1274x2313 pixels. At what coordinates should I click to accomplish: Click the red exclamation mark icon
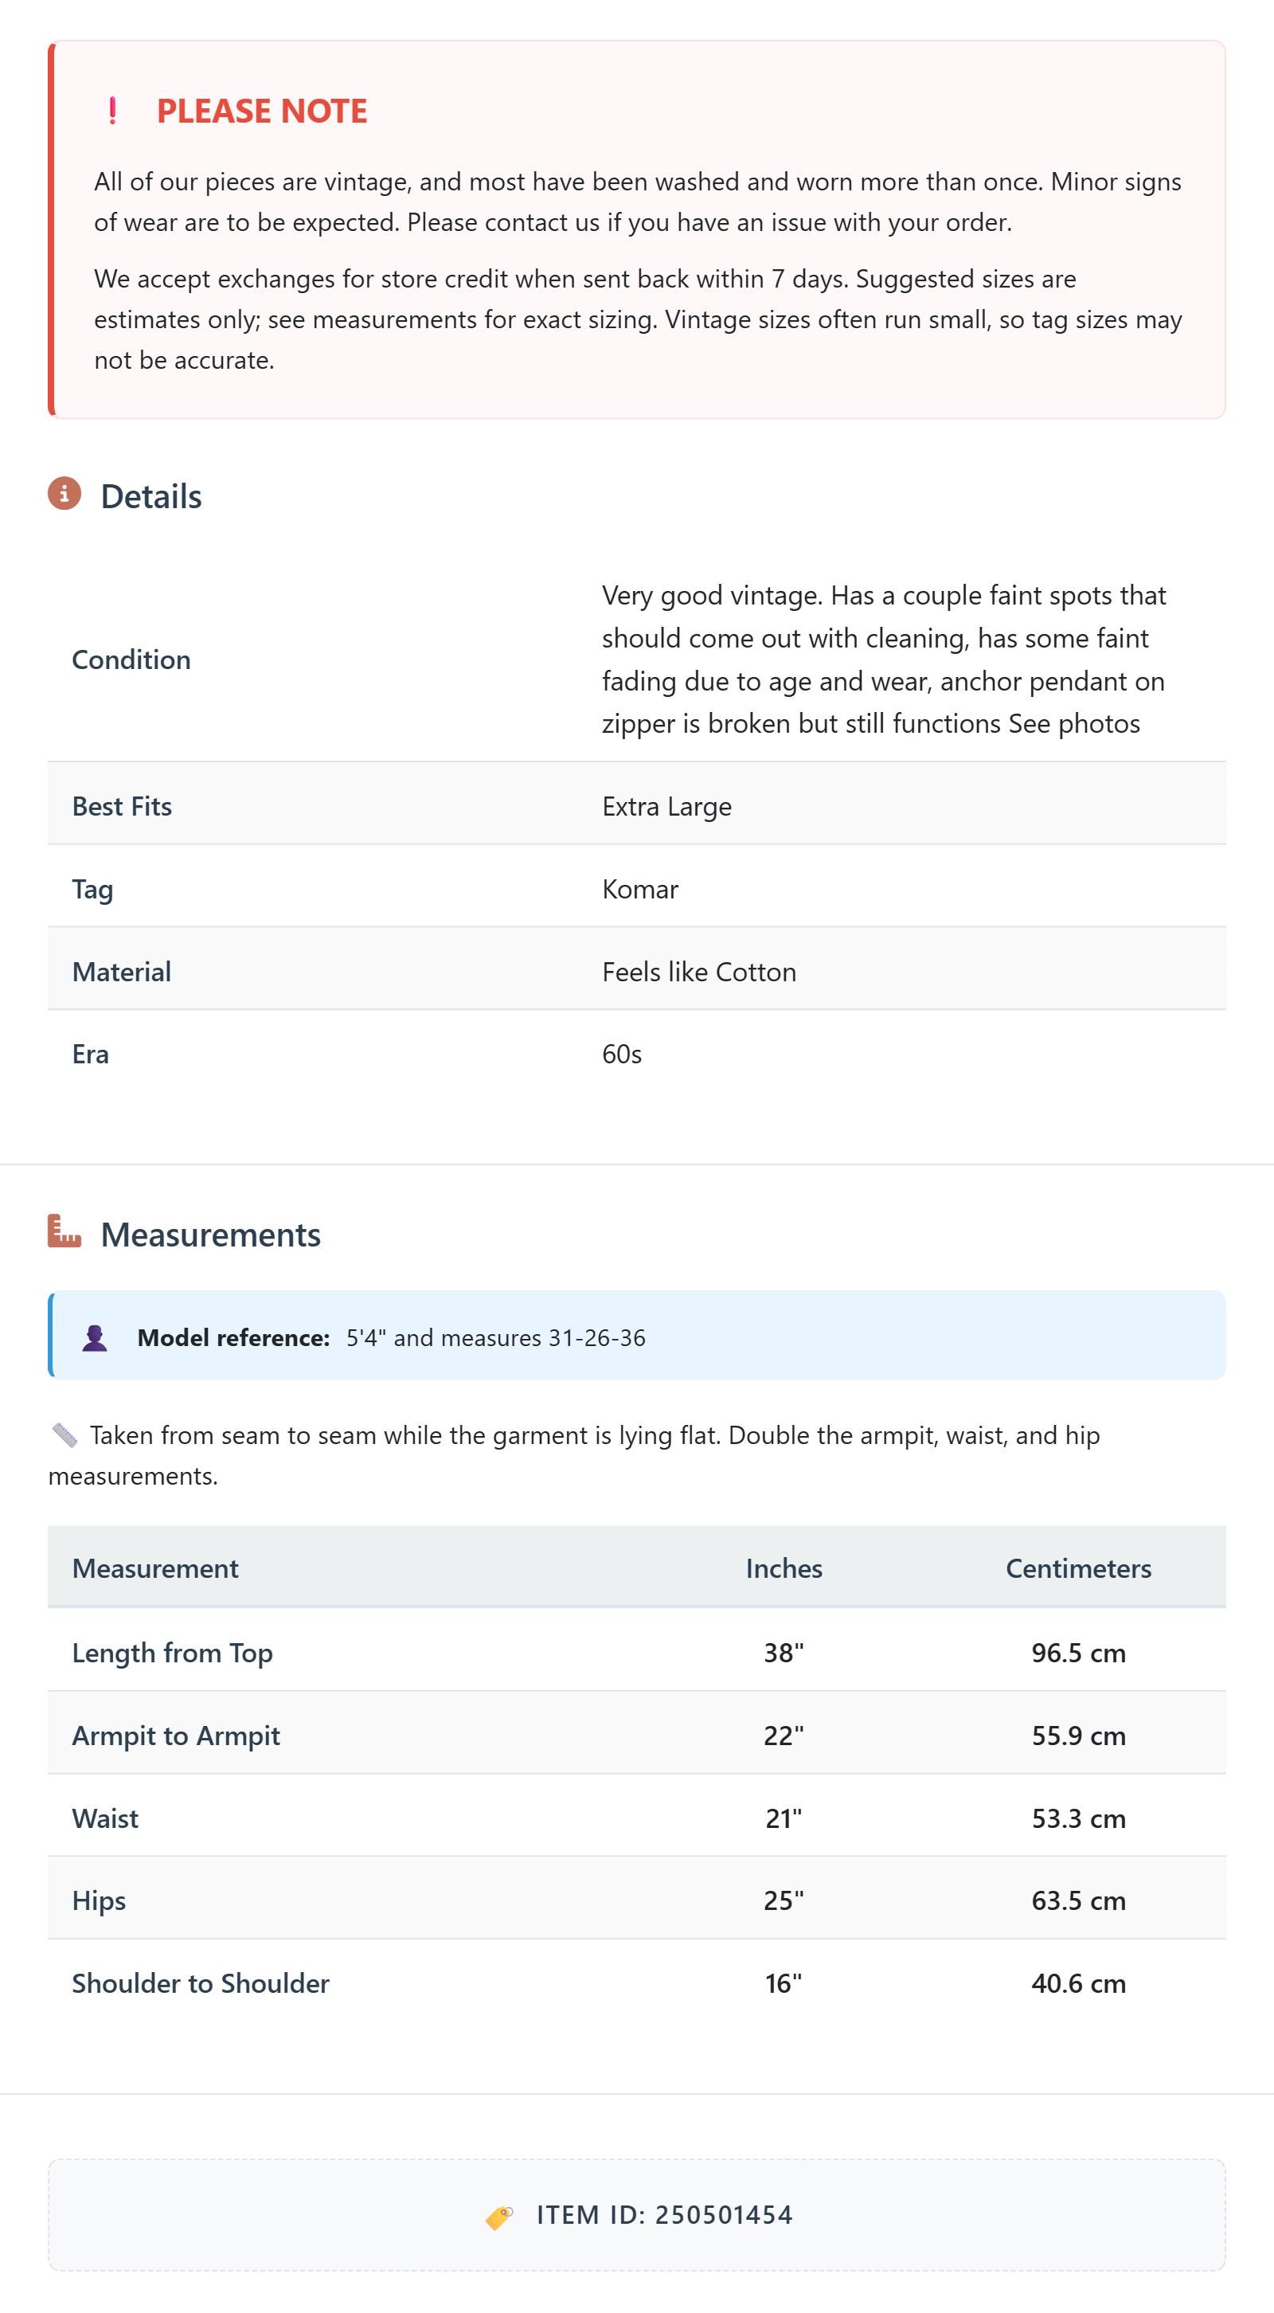[x=112, y=111]
